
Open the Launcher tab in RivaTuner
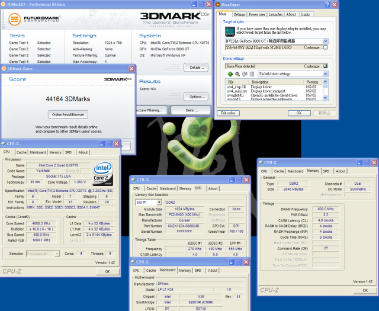(x=275, y=14)
